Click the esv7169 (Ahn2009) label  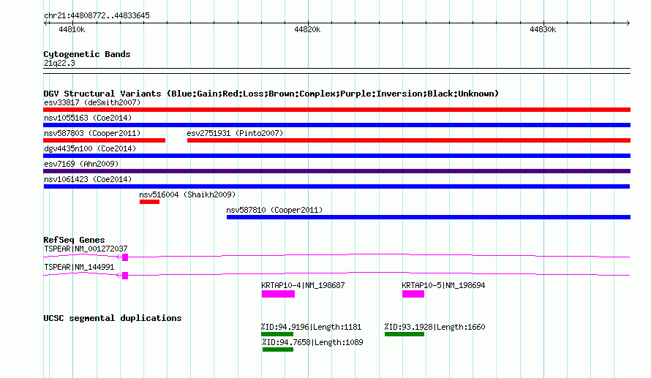coord(81,164)
